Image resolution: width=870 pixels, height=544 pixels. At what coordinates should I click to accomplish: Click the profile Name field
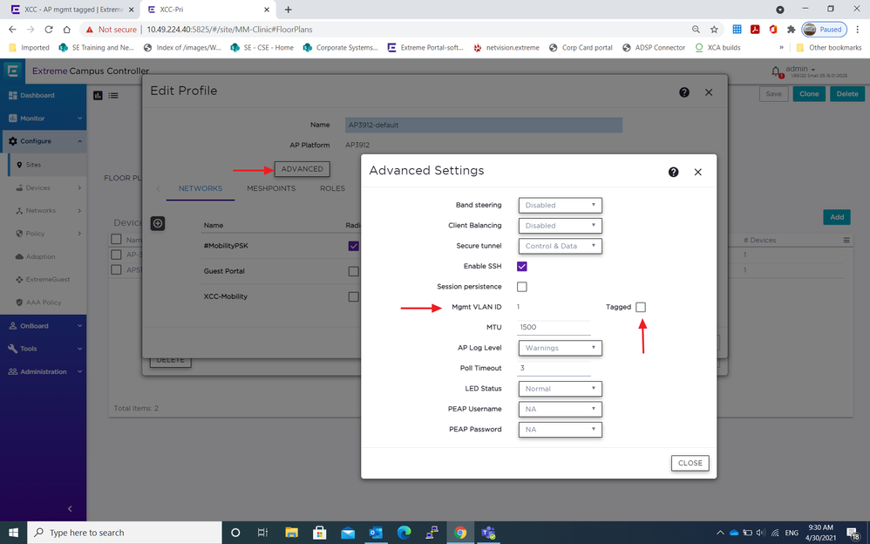tap(483, 125)
